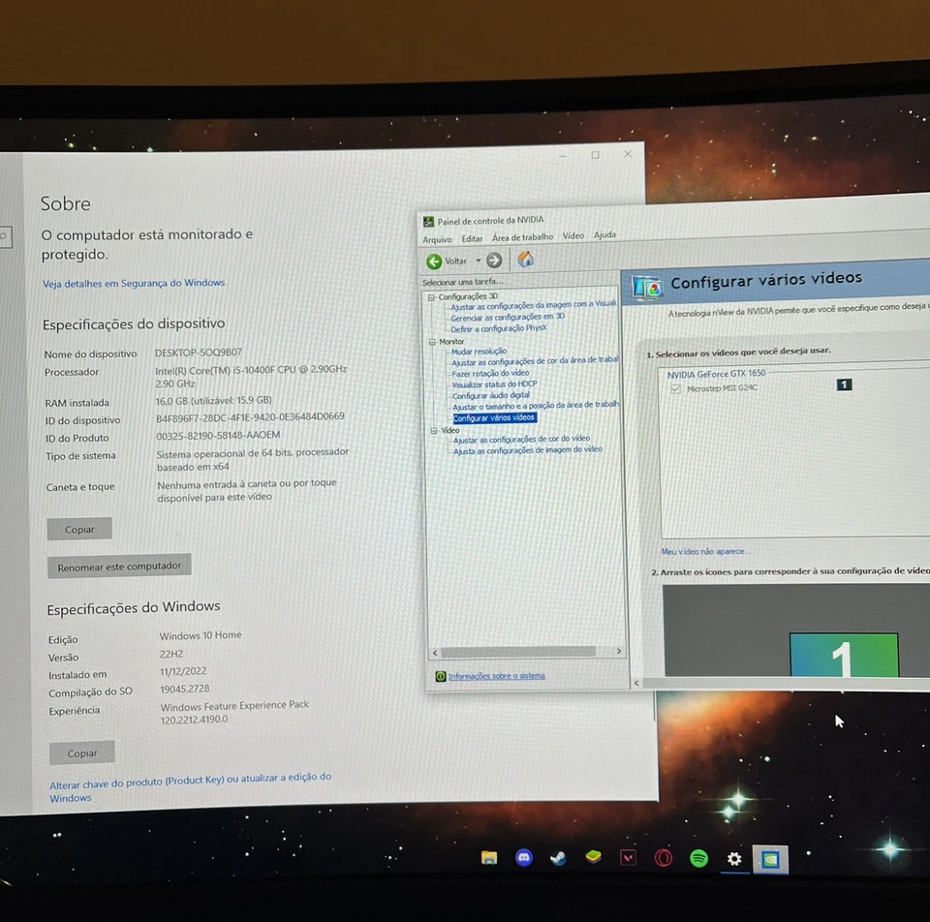This screenshot has height=922, width=930.
Task: Open the Ajuda menu
Action: (604, 234)
